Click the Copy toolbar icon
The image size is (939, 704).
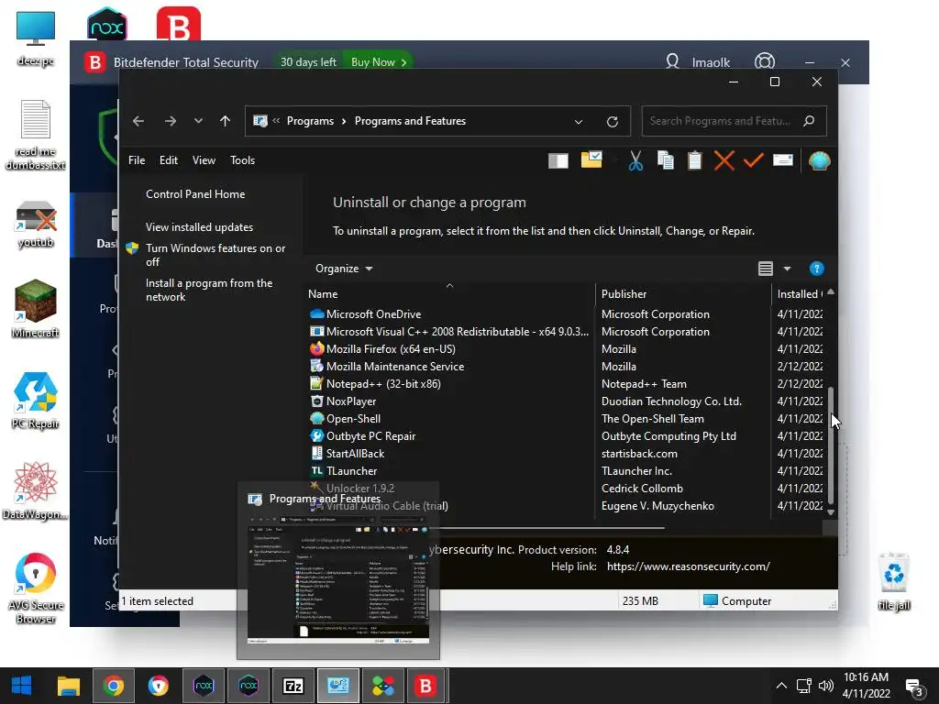click(666, 160)
